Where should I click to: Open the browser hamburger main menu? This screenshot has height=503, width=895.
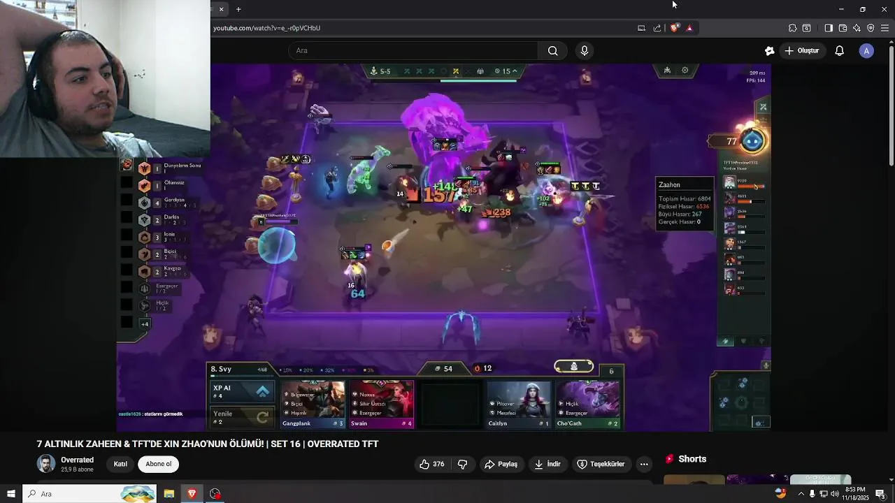tap(885, 28)
